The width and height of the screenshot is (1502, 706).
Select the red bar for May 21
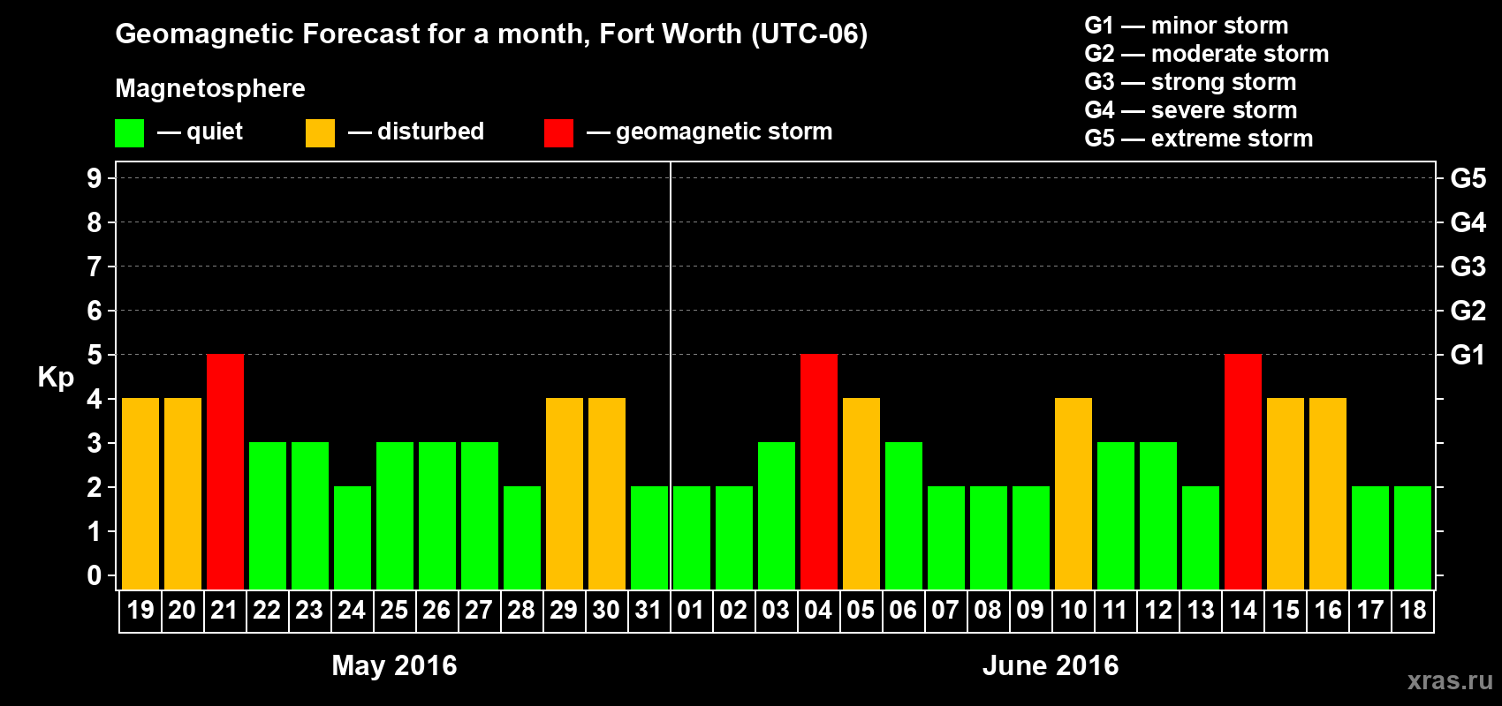point(225,472)
